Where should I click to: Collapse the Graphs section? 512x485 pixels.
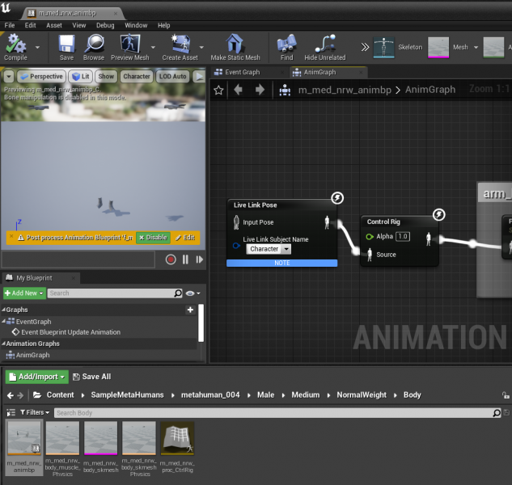pos(3,310)
